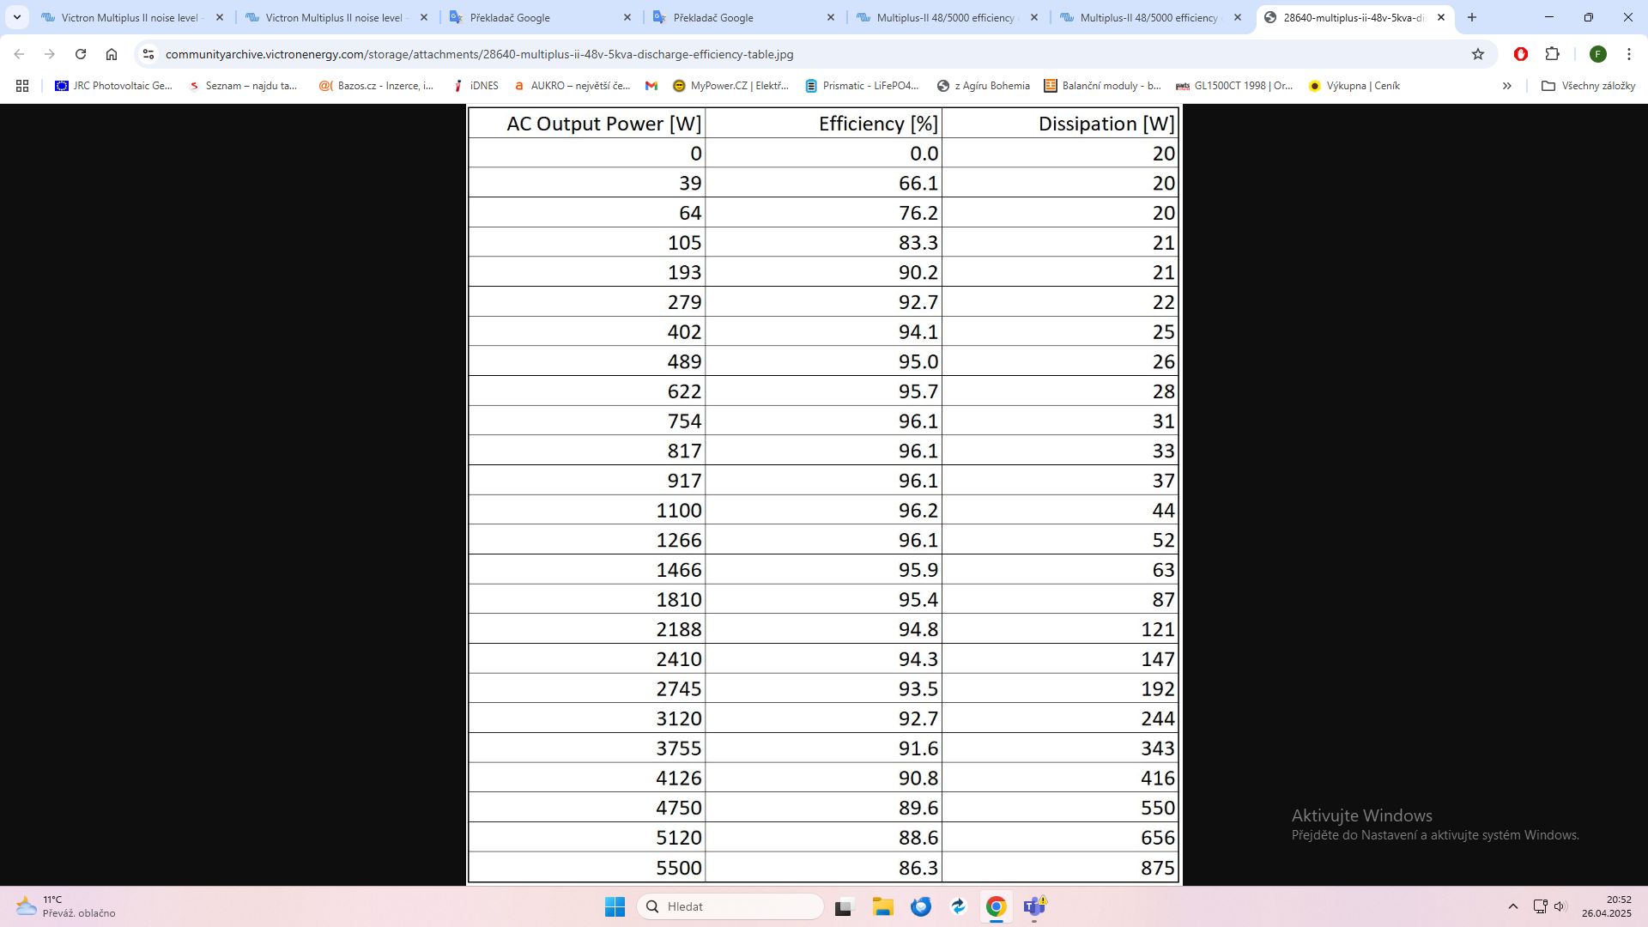
Task: View site information icon in address bar
Action: 148,54
